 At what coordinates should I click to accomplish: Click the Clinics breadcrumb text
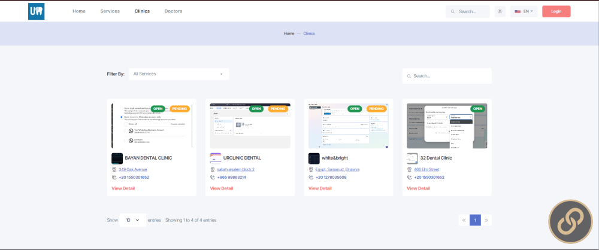tap(309, 33)
